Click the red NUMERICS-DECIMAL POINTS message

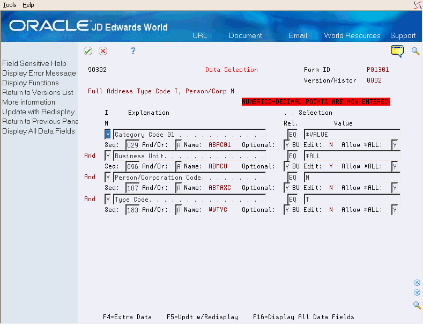point(316,102)
